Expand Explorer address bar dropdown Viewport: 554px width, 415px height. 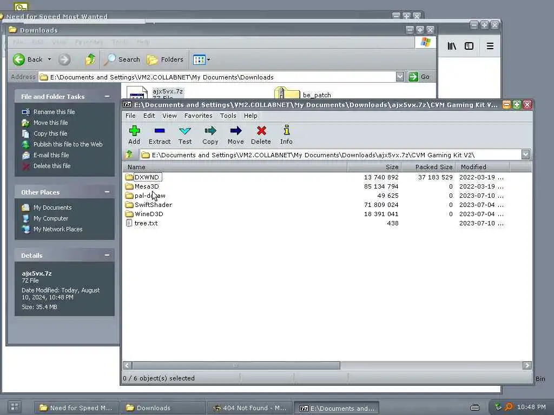pyautogui.click(x=400, y=77)
